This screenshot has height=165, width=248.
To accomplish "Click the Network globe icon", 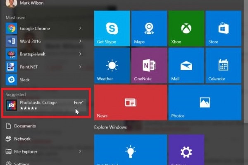I will click(x=8, y=139).
